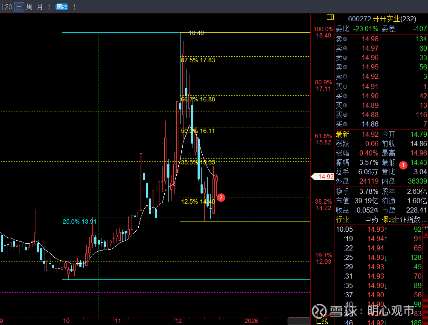Click 市值 value 39.19亿
428x325 pixels.
367,201
